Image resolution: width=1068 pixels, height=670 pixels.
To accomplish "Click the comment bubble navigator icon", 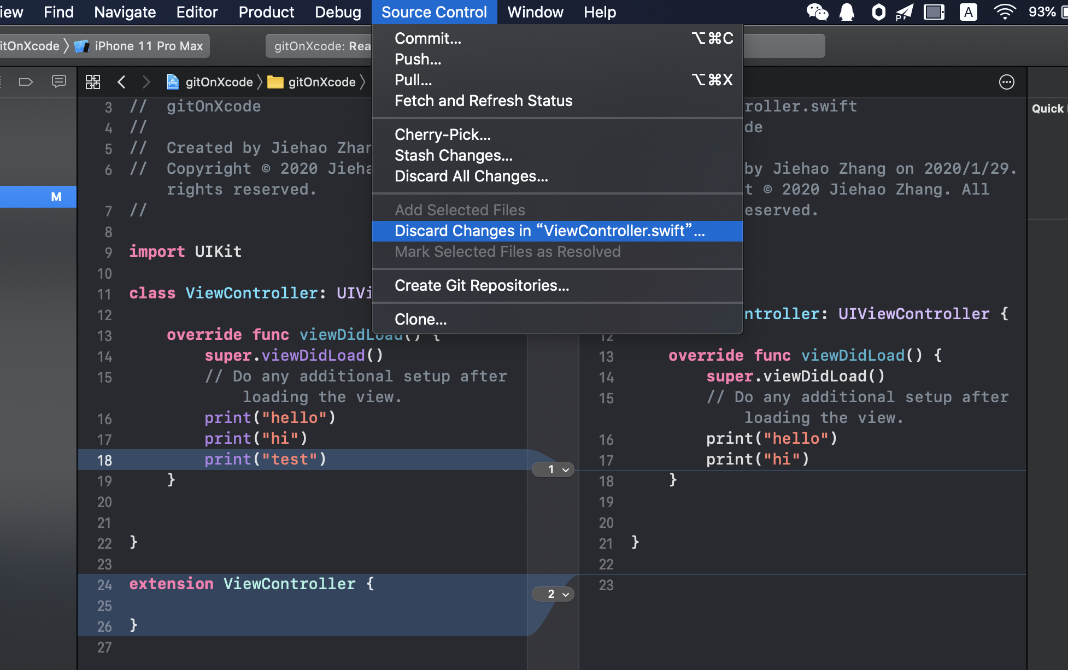I will [58, 82].
